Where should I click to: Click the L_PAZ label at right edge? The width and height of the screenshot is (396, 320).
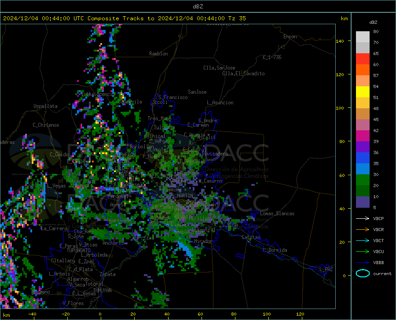[x=326, y=269]
